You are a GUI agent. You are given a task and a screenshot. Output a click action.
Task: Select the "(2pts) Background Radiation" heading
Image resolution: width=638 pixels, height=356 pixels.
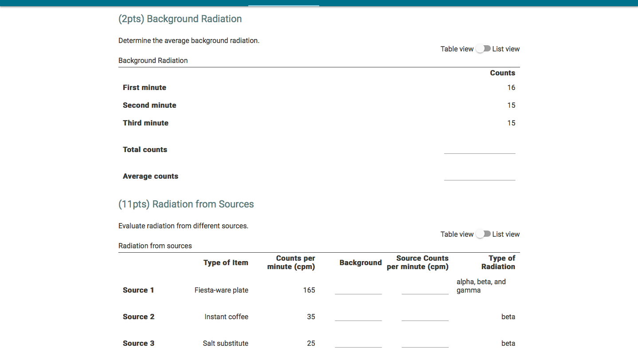[180, 19]
